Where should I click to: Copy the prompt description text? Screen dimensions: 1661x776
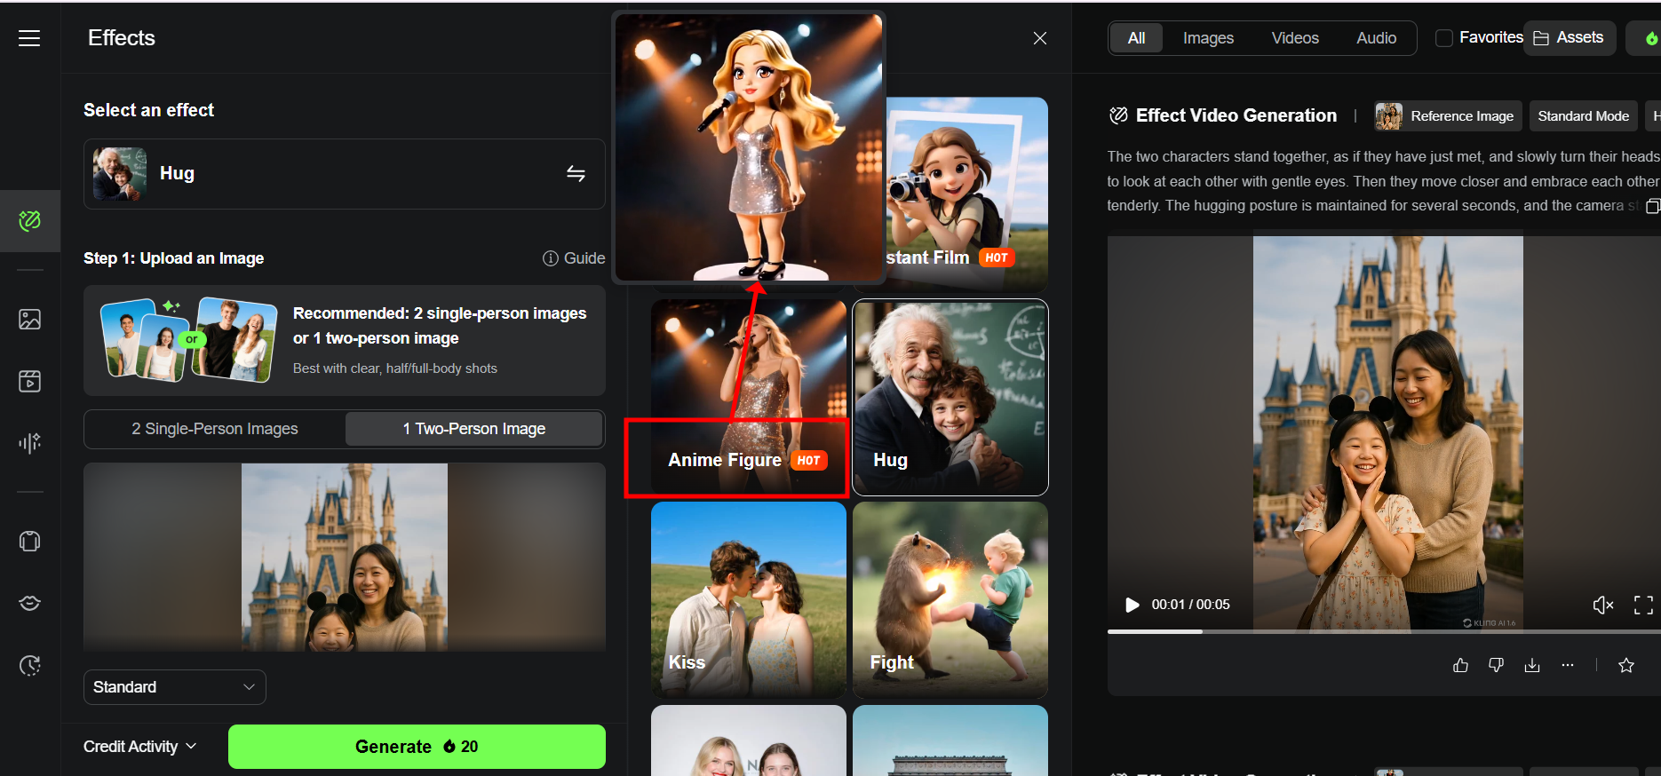click(1652, 206)
